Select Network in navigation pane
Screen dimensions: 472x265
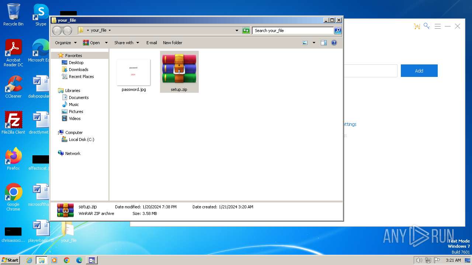pos(73,153)
